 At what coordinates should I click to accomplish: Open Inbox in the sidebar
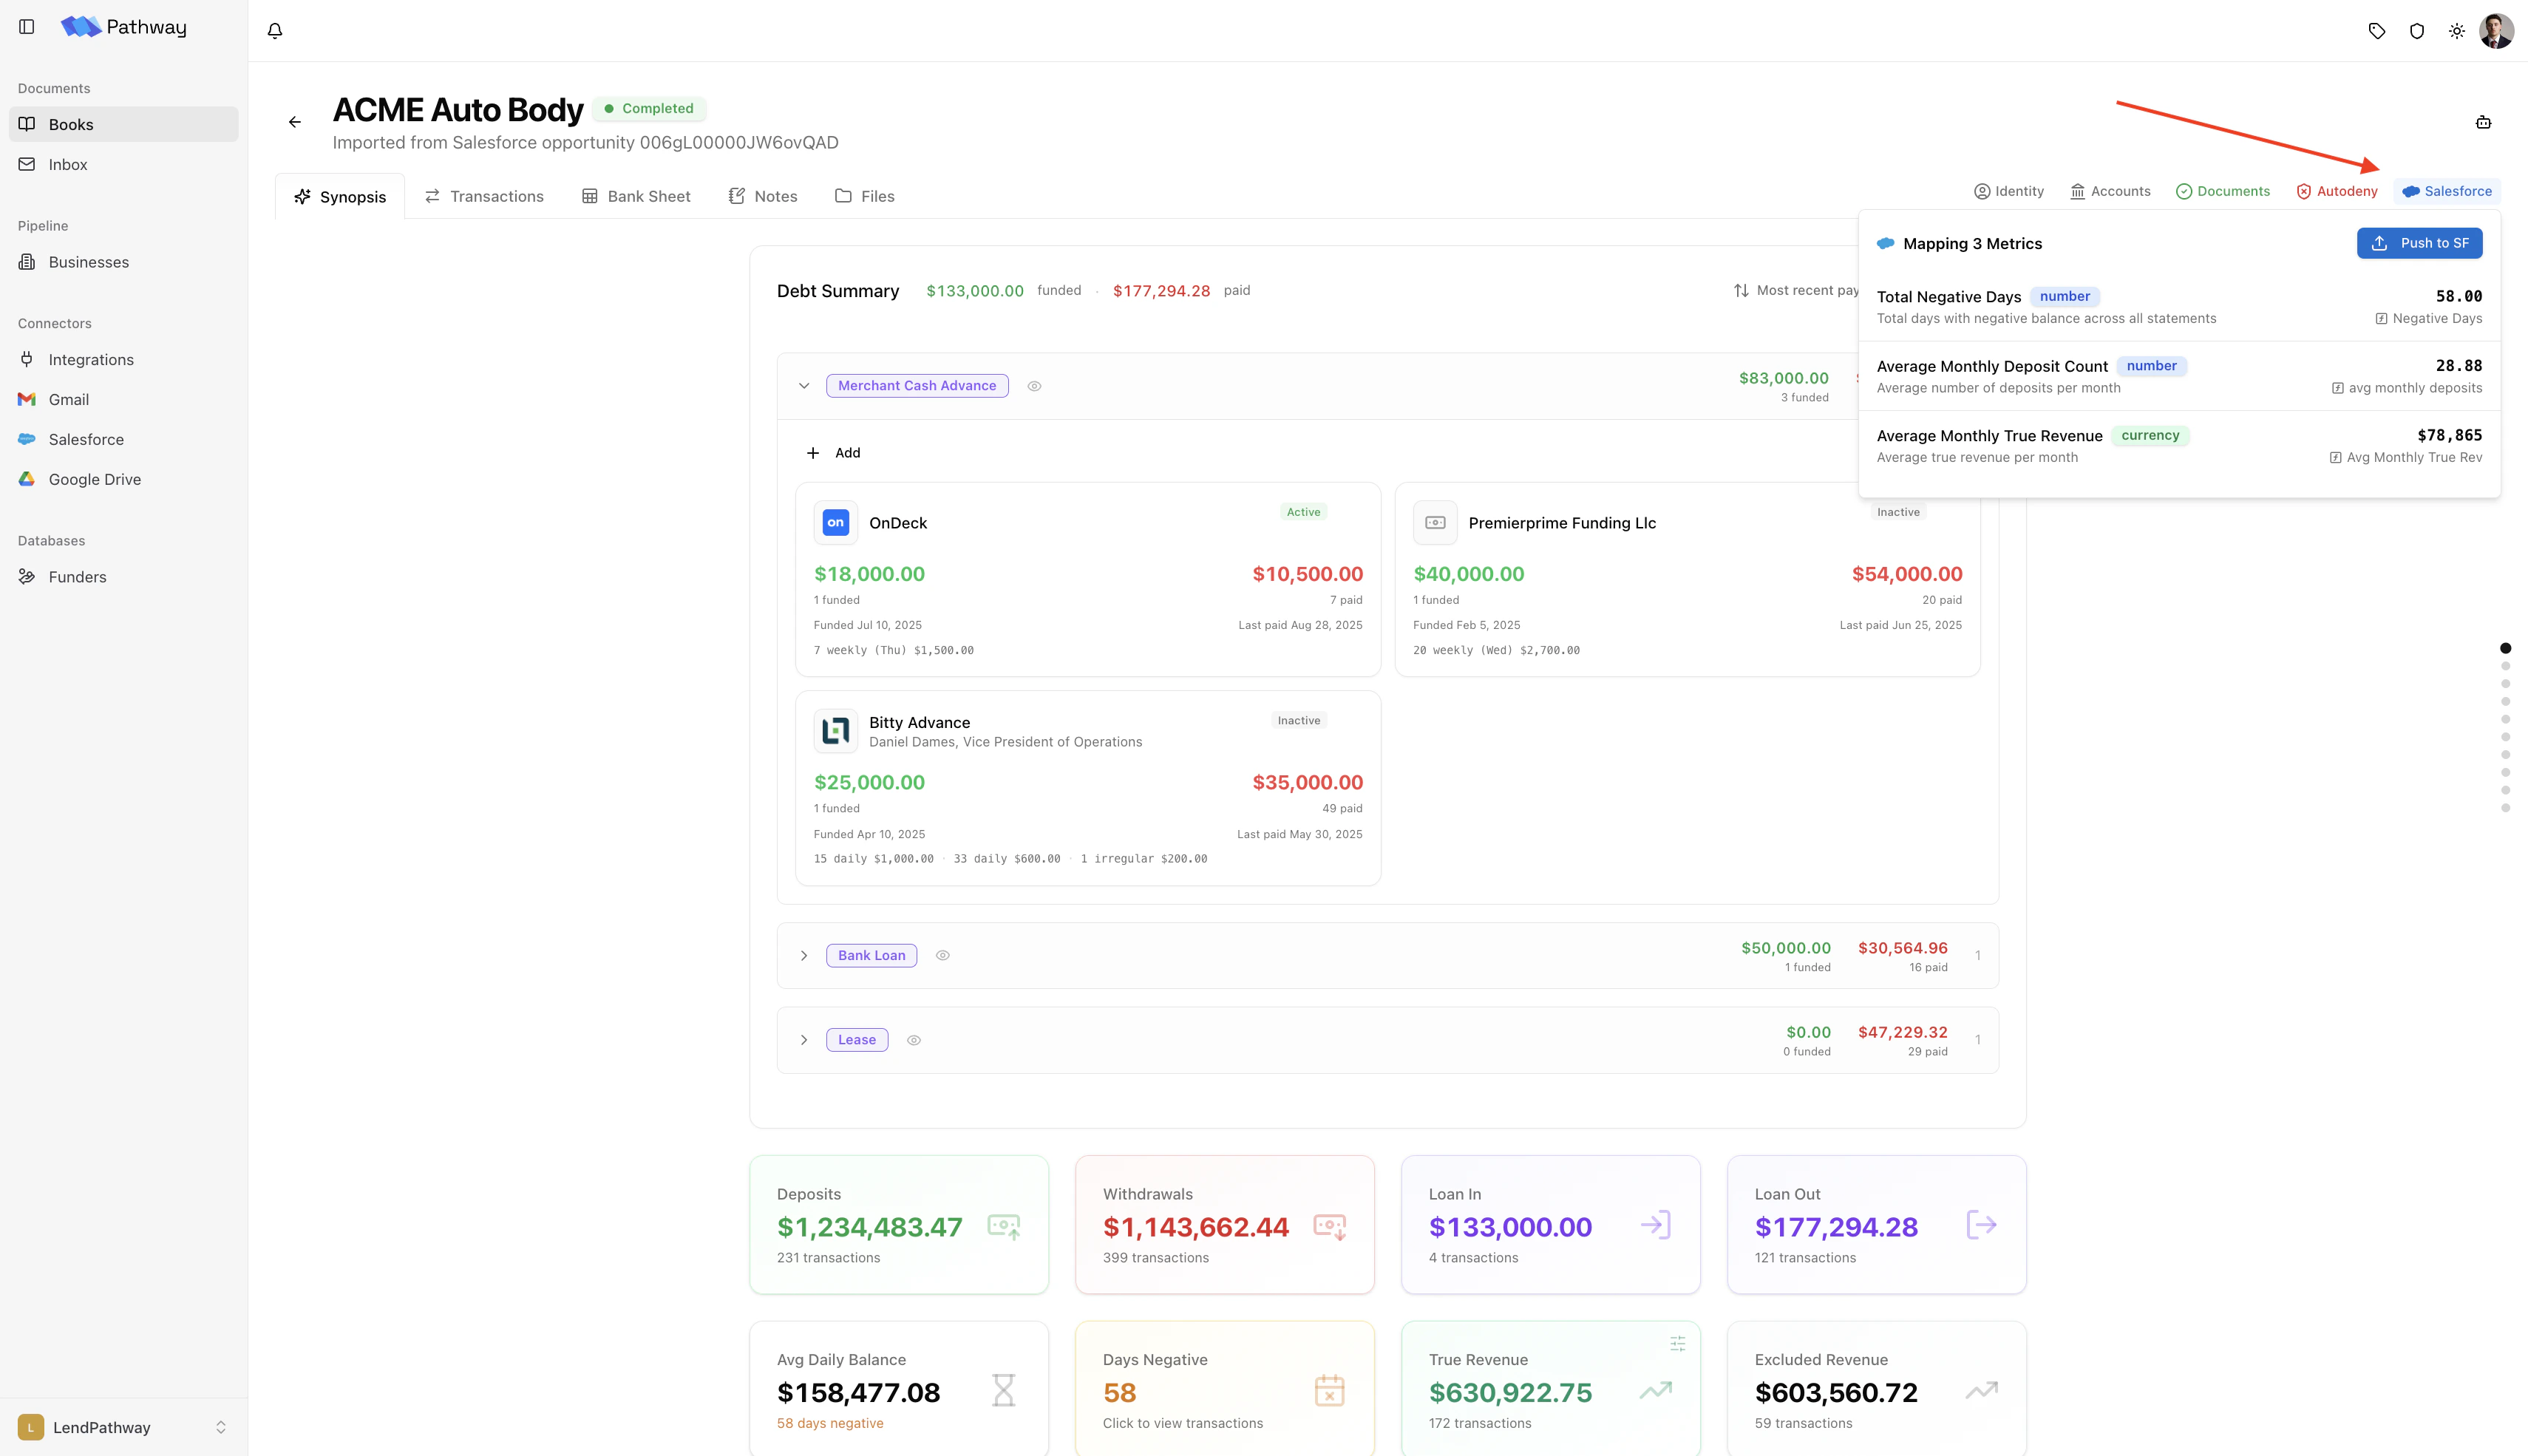tap(124, 164)
